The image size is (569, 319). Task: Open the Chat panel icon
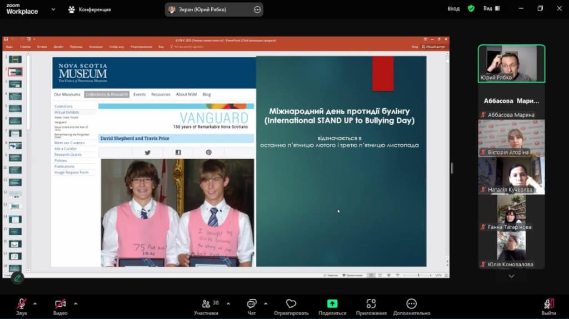252,304
